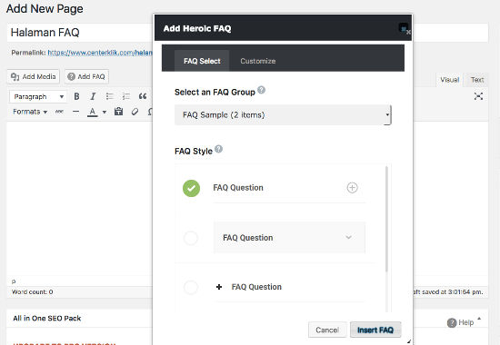Insert a bulleted list
The width and height of the screenshot is (500, 345).
coord(110,96)
